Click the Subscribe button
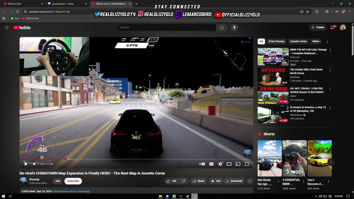354x199 pixels. click(x=73, y=181)
